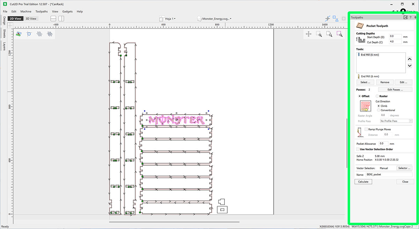Collapse the Toolpaths panel with arrow icon
419x229 pixels.
405,17
